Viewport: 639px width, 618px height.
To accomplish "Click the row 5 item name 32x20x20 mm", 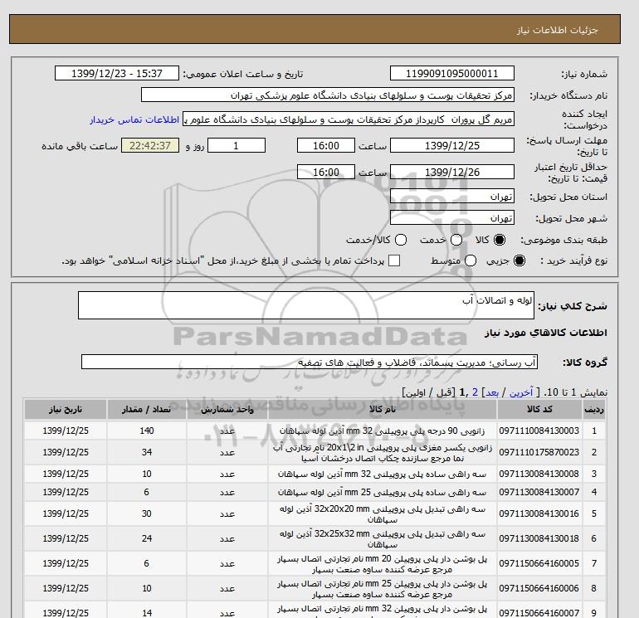I will [383, 514].
